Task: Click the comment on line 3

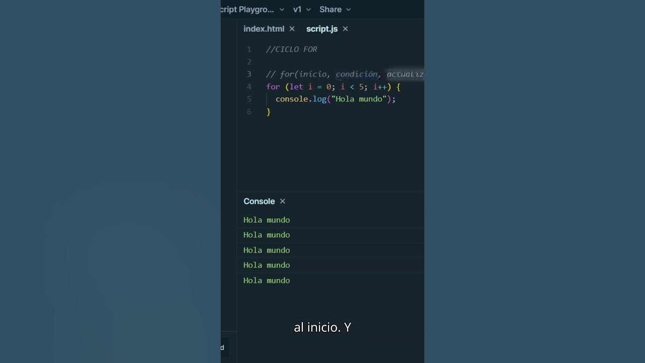Action: pyautogui.click(x=345, y=74)
